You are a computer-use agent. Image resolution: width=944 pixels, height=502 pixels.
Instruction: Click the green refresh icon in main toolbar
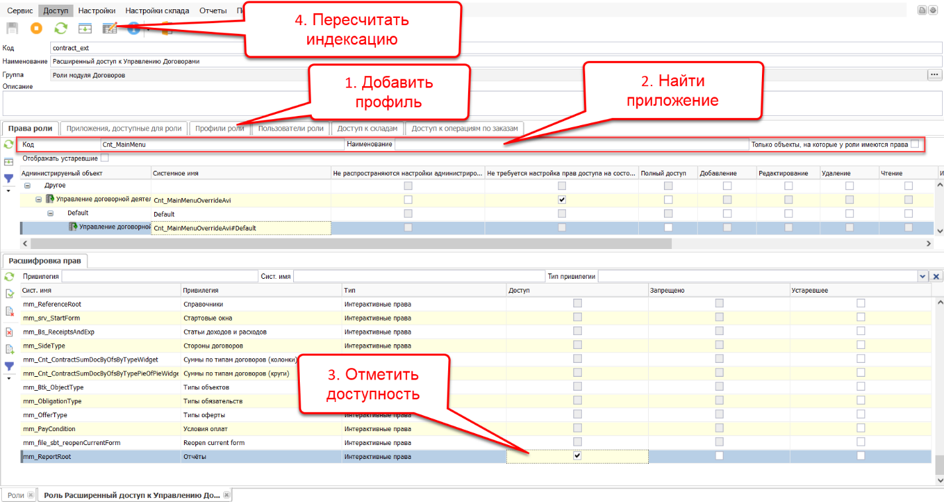pyautogui.click(x=60, y=28)
